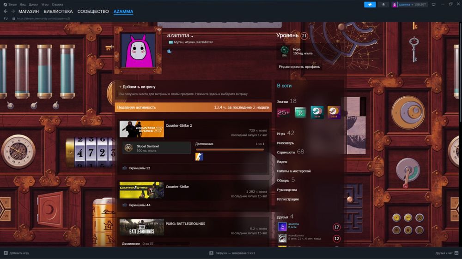This screenshot has height=259, width=462.
Task: Open the Руководства link
Action: point(287,190)
